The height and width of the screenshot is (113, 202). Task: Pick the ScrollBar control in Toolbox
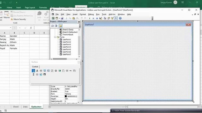tap(33, 74)
